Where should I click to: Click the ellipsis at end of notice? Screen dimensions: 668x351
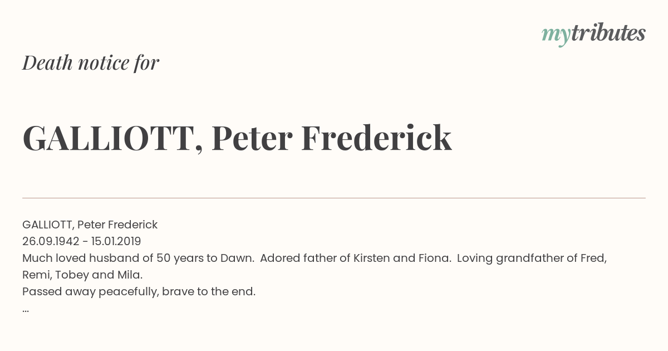coord(26,310)
